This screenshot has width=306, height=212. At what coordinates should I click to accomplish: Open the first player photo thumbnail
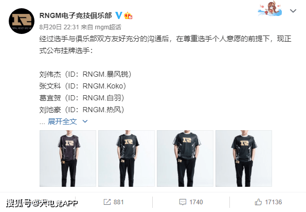68,158
